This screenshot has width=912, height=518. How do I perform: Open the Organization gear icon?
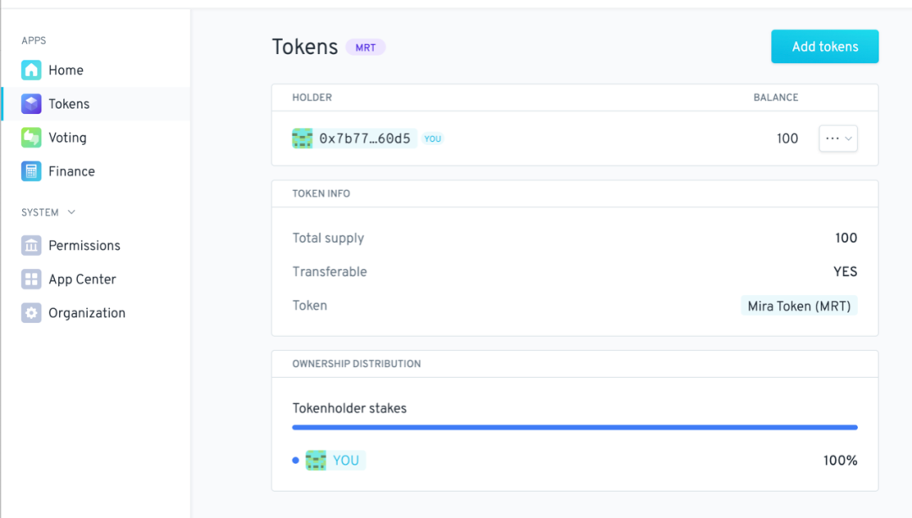pos(31,313)
